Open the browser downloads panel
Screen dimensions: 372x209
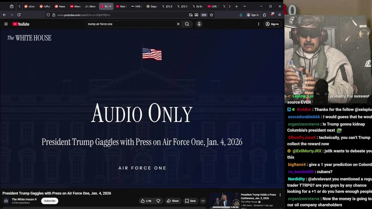click(241, 15)
